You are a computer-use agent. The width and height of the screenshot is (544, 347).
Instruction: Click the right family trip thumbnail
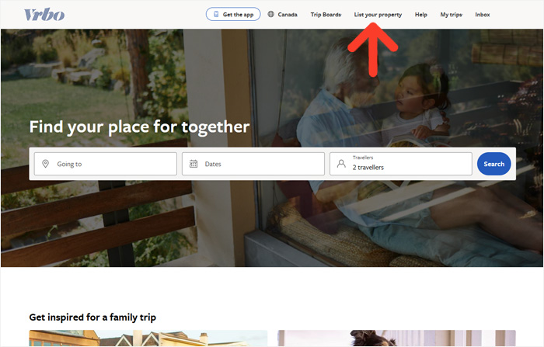pos(396,338)
